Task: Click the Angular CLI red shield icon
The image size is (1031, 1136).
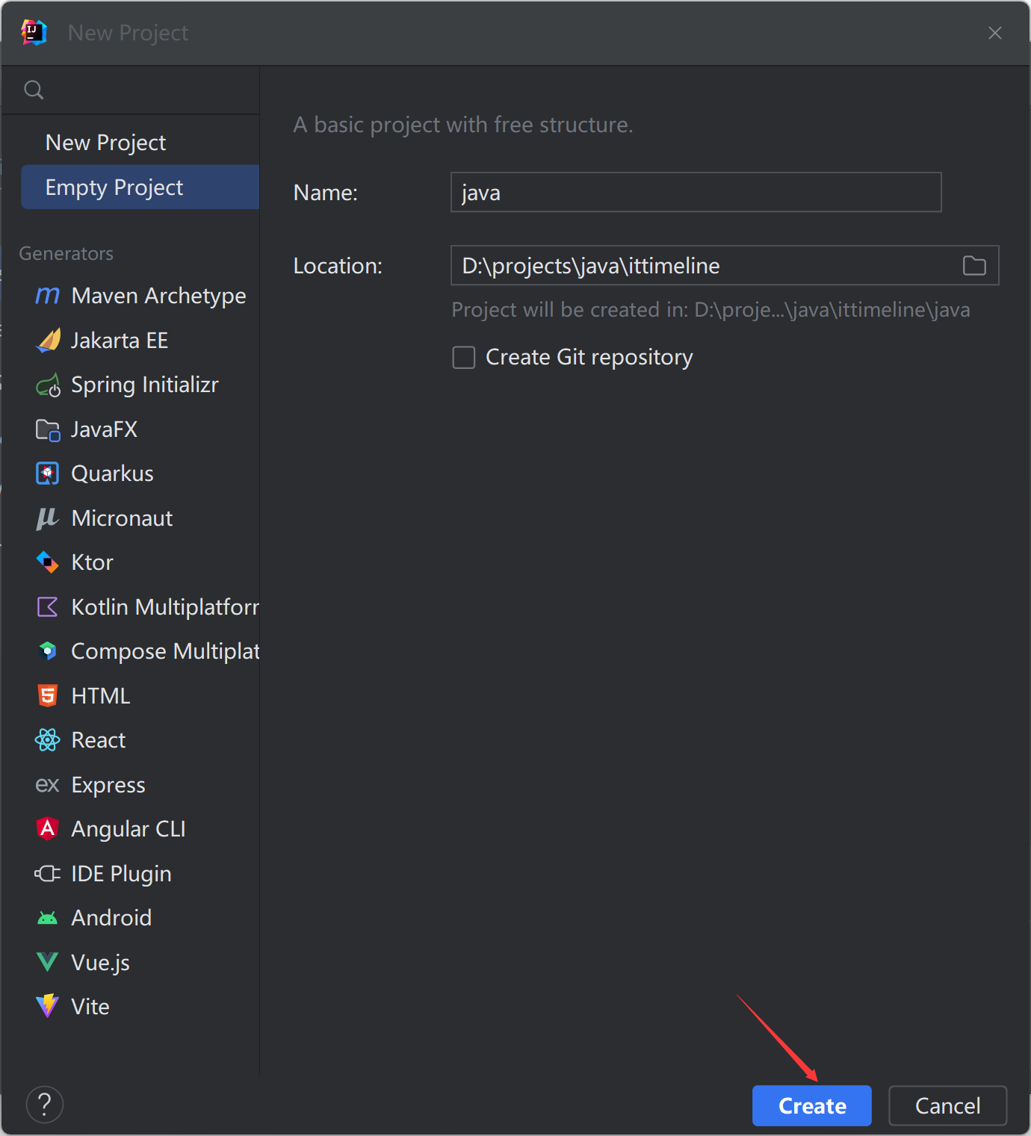Action: [48, 829]
